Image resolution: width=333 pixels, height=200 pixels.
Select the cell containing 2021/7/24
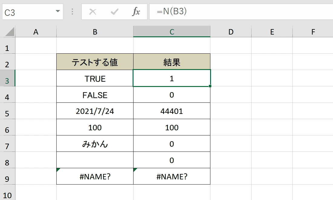[95, 111]
